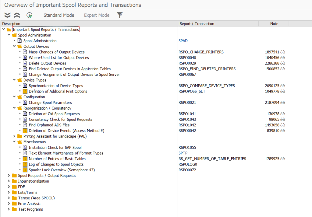This screenshot has height=217, width=312.
Task: Click document icon beside Delete Output Devices
Action: pyautogui.click(x=25, y=63)
